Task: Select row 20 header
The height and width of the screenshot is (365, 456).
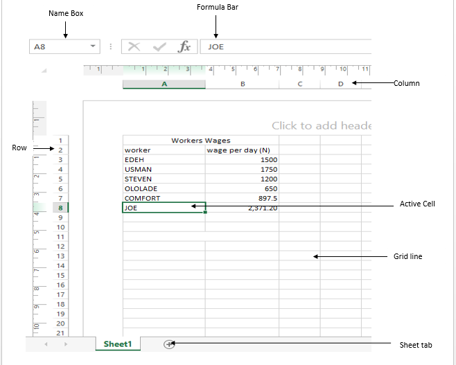Action: [60, 323]
